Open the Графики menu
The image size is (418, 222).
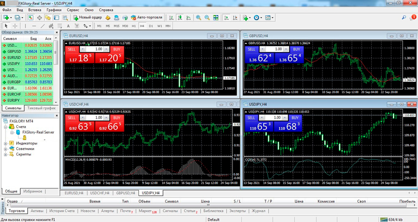54,10
